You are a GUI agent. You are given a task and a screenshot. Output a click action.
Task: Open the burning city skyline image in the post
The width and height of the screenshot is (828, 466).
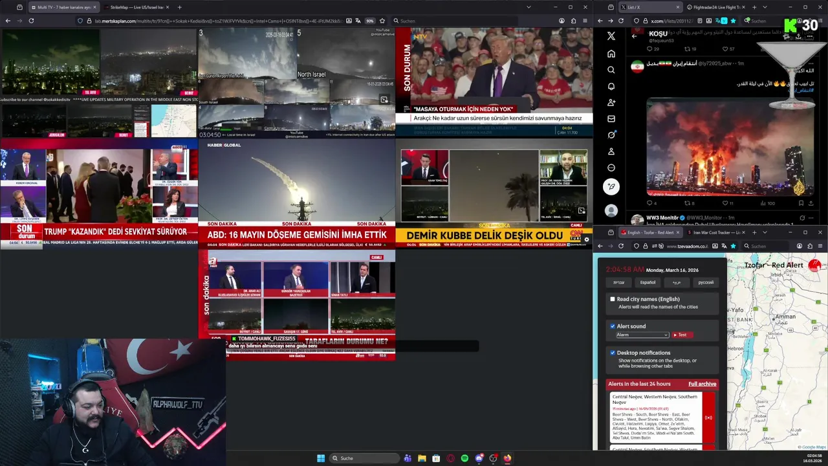[731, 147]
